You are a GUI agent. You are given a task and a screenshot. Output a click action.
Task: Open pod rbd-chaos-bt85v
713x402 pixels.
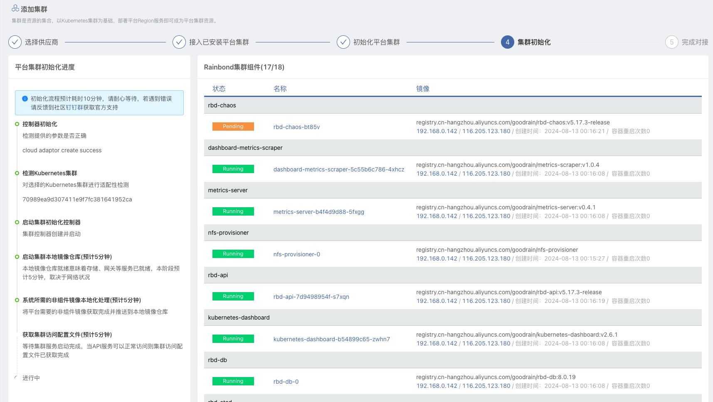tap(296, 127)
